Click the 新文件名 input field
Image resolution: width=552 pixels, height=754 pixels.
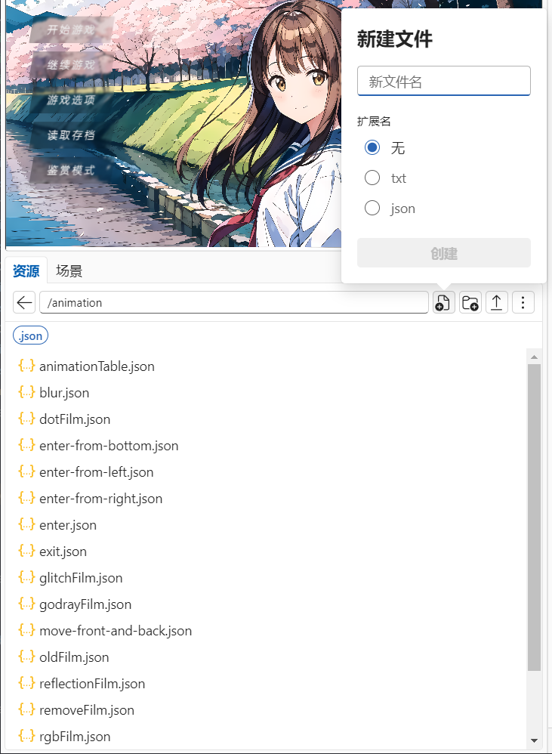click(444, 81)
